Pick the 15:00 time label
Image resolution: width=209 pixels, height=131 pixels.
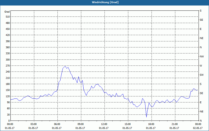128,124
